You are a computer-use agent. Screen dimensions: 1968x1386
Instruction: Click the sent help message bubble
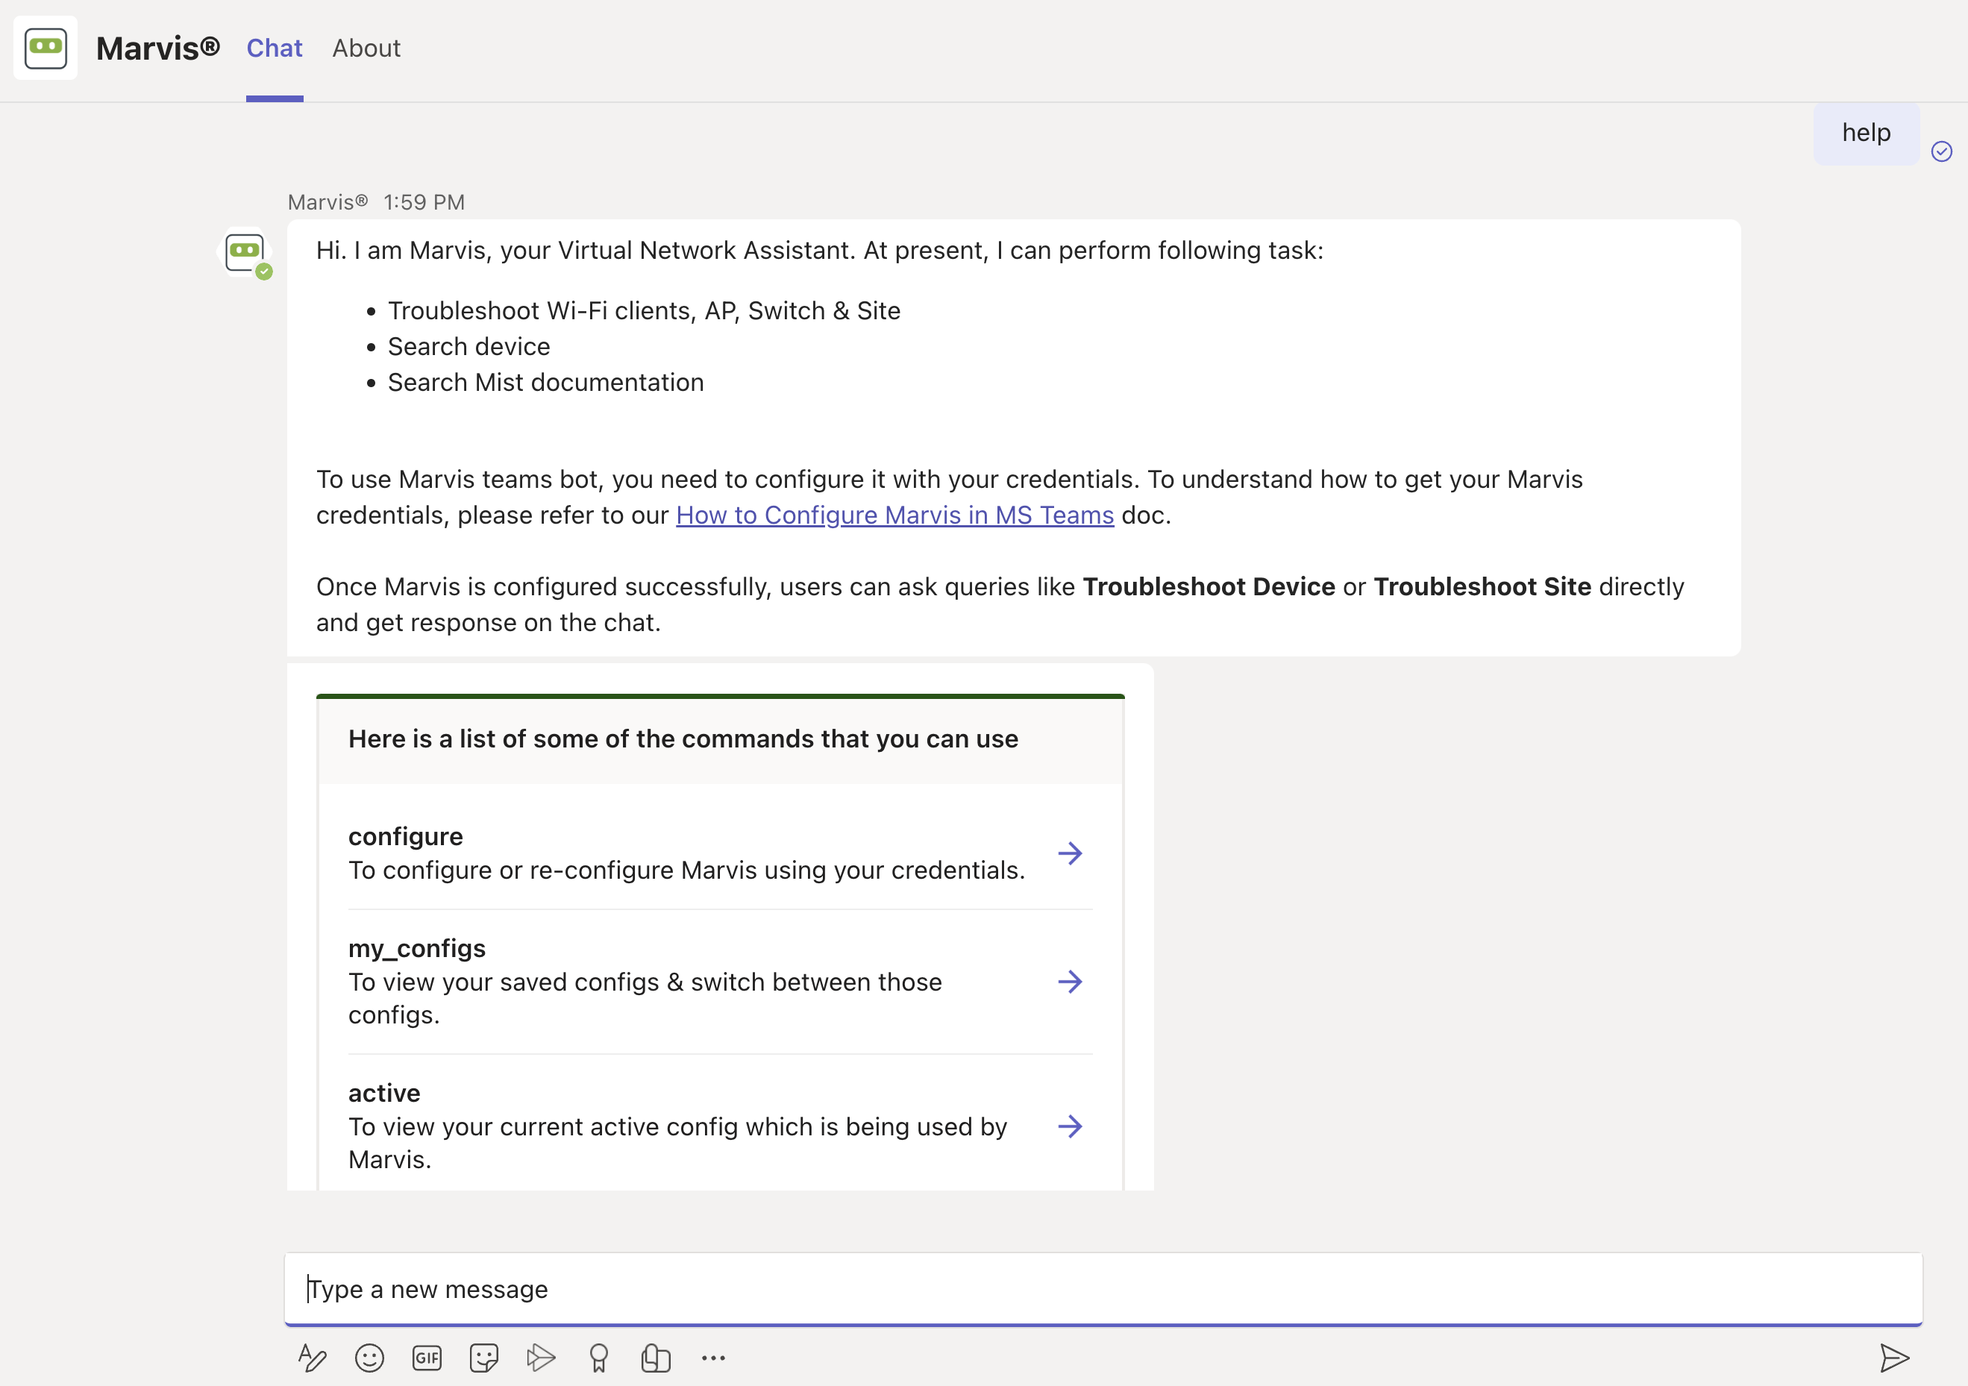1865,133
